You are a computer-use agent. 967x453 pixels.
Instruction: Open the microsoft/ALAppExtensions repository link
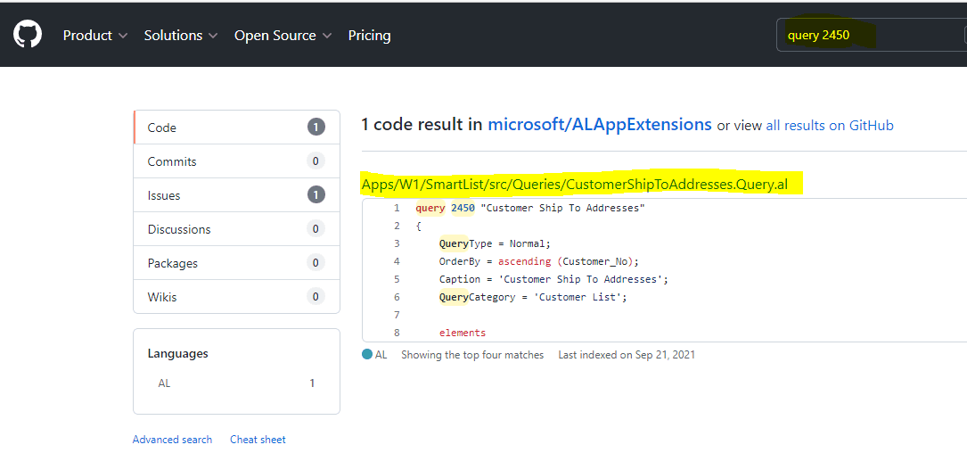600,125
